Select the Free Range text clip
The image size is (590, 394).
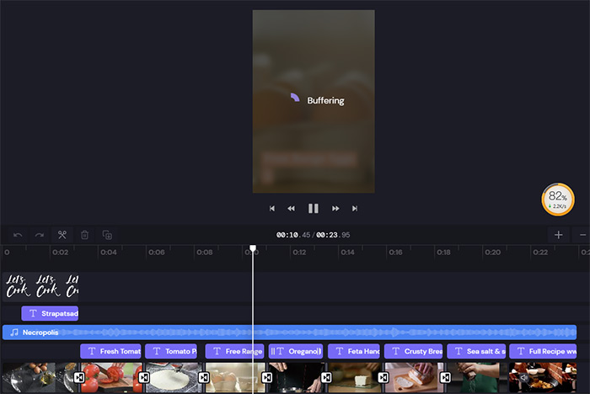tap(234, 351)
